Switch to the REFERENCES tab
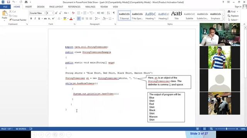The height and width of the screenshot is (138, 247). click(x=74, y=7)
